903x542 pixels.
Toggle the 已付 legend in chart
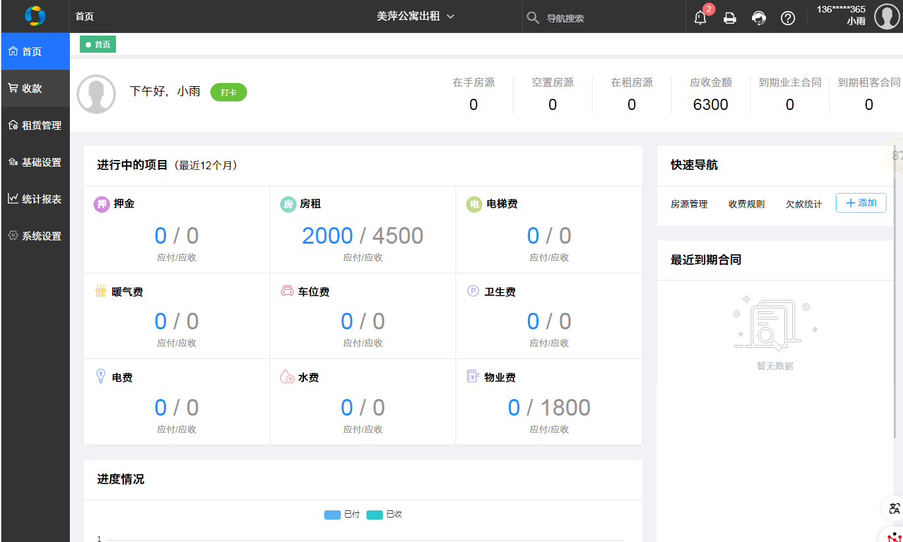coord(341,514)
